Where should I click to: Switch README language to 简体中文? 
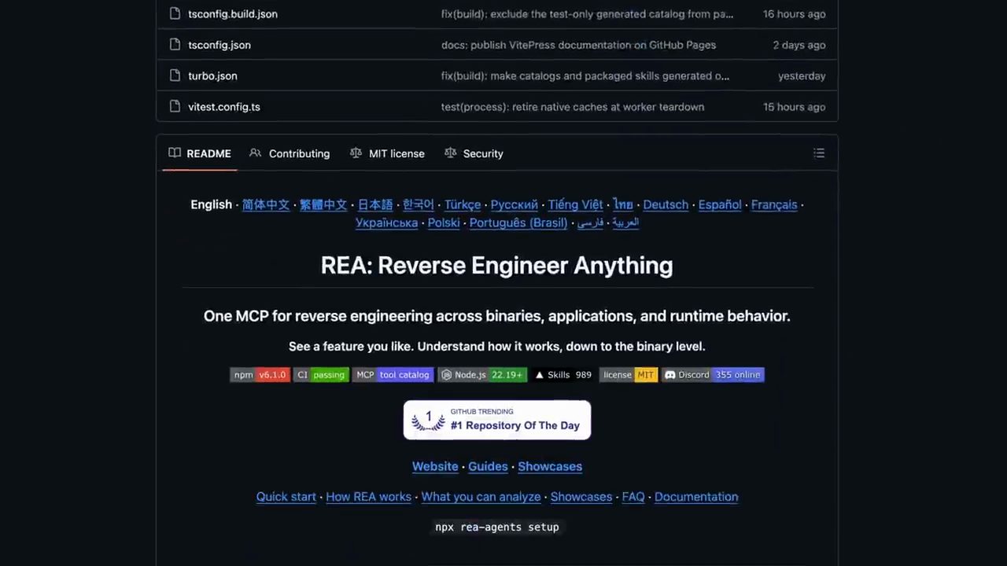[x=266, y=204]
